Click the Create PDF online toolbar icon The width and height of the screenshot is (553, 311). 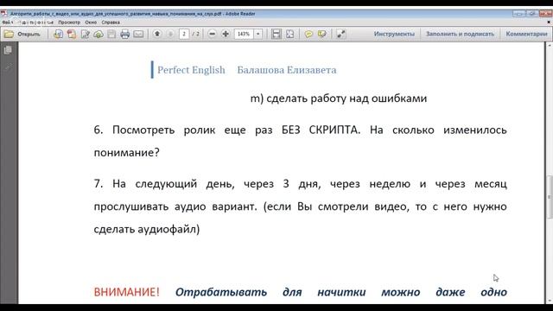click(58, 35)
